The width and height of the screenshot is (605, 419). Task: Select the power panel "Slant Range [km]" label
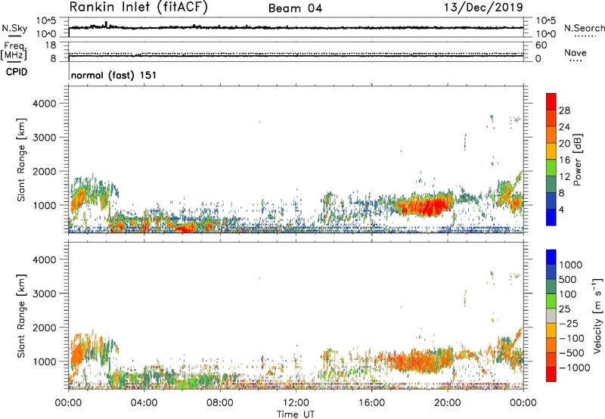[21, 160]
